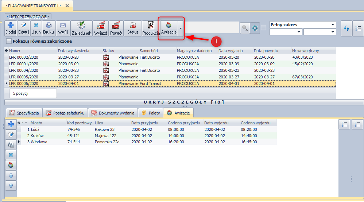Viewport: 364px width, 202px height.
Task: Click the Wyślij envelope icon
Action: pyautogui.click(x=63, y=28)
